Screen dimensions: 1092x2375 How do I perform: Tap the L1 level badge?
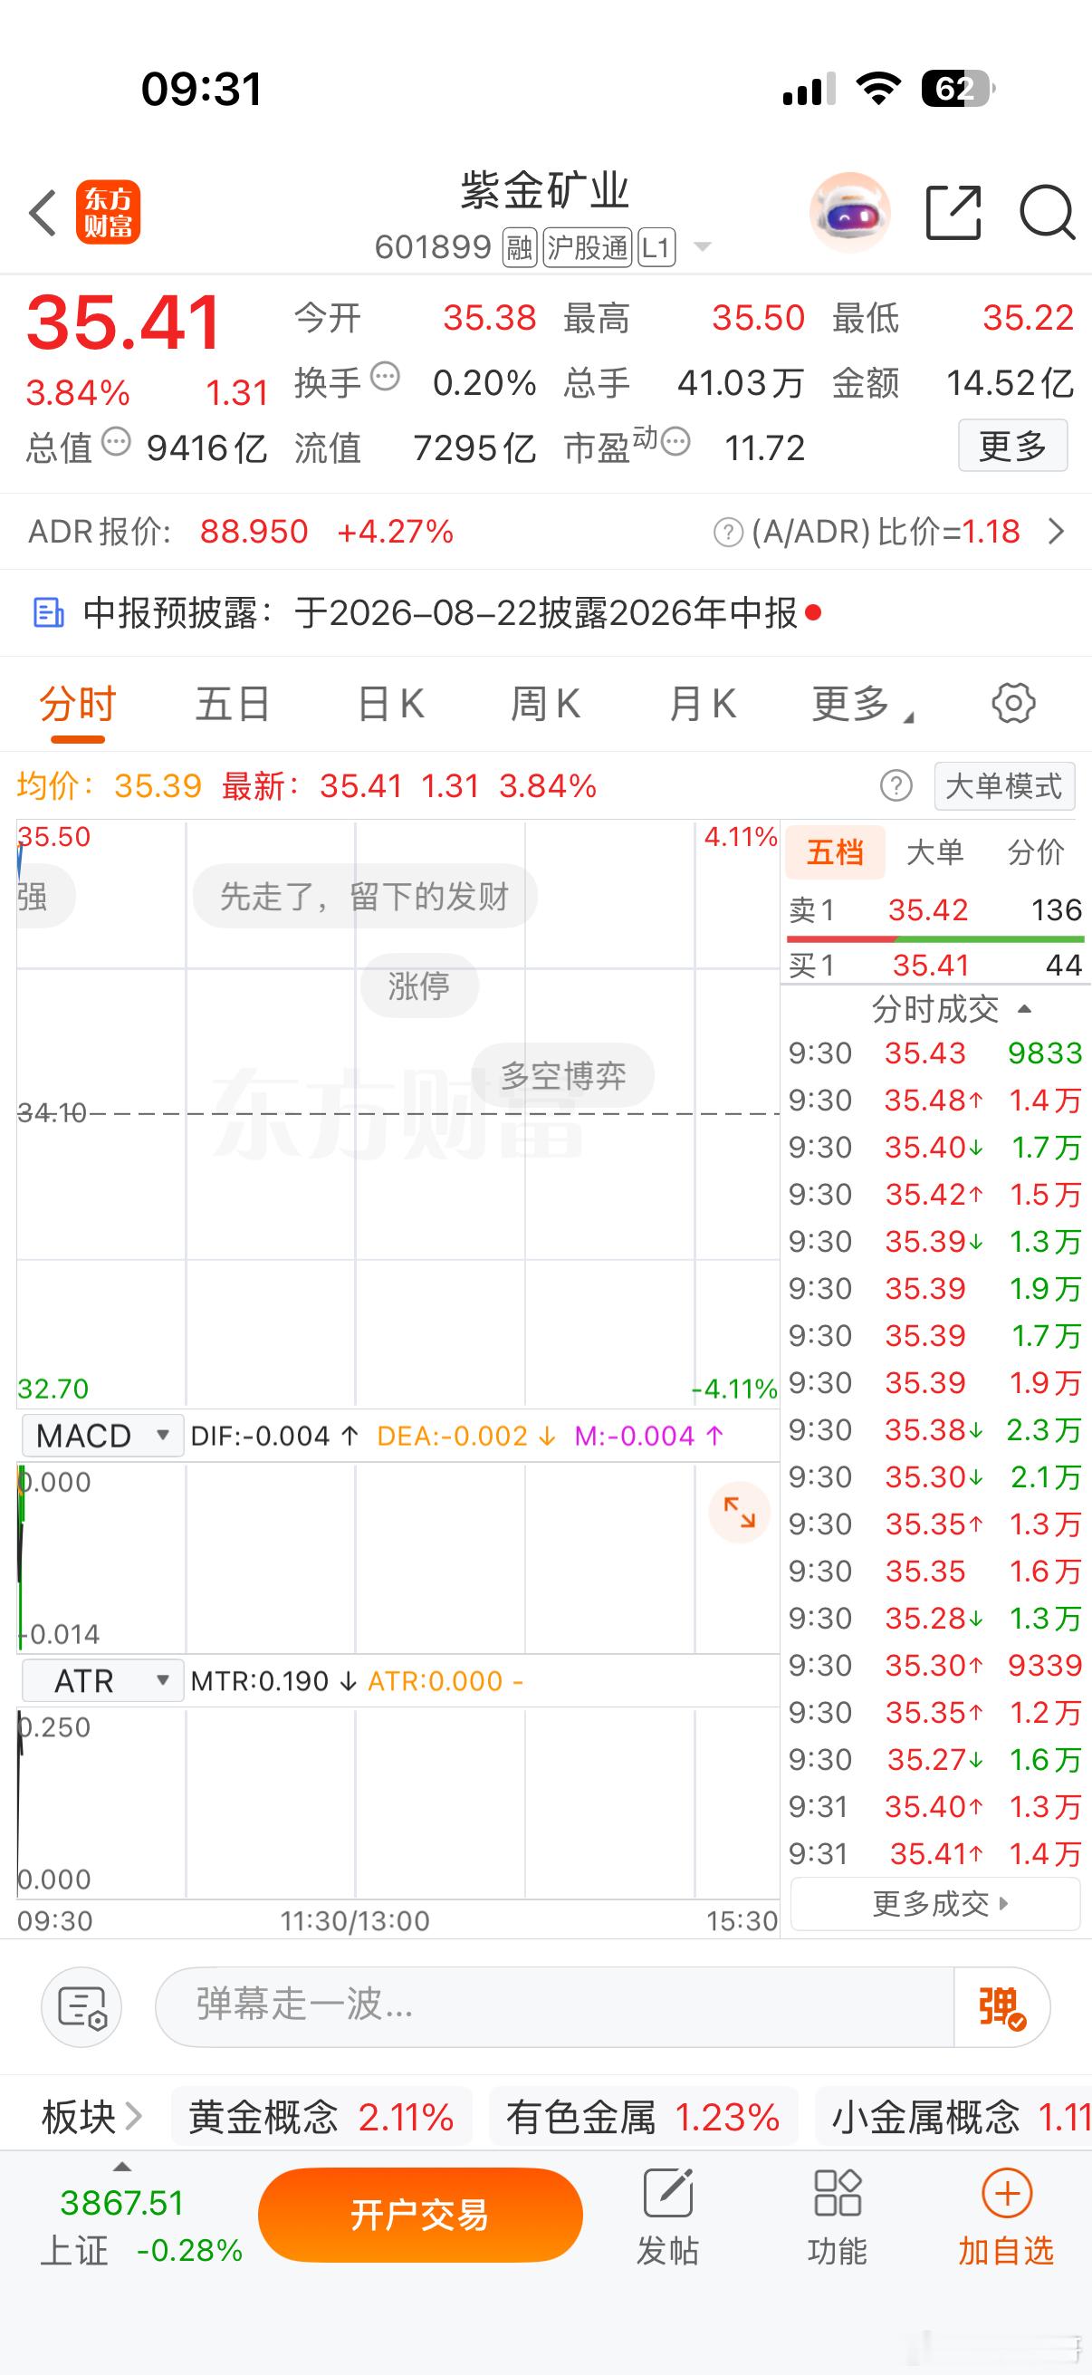(x=656, y=247)
